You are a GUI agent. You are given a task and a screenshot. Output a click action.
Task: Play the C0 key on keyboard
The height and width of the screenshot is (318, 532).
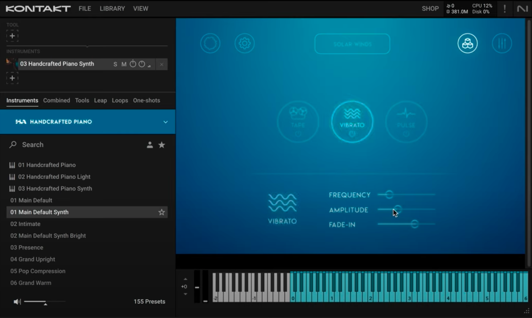tap(293, 297)
